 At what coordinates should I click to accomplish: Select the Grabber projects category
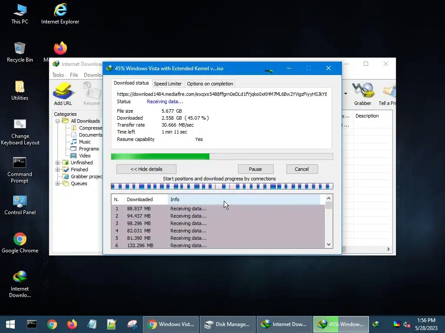tap(83, 177)
